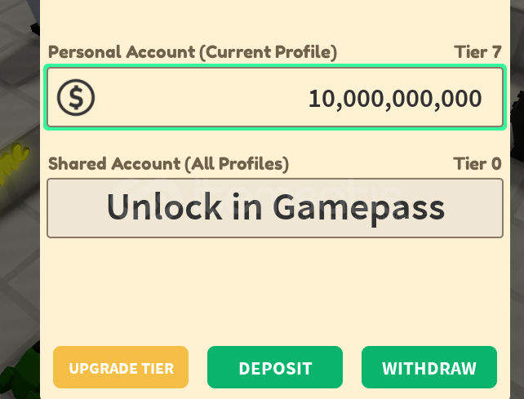Click the dollar coin icon

76,97
